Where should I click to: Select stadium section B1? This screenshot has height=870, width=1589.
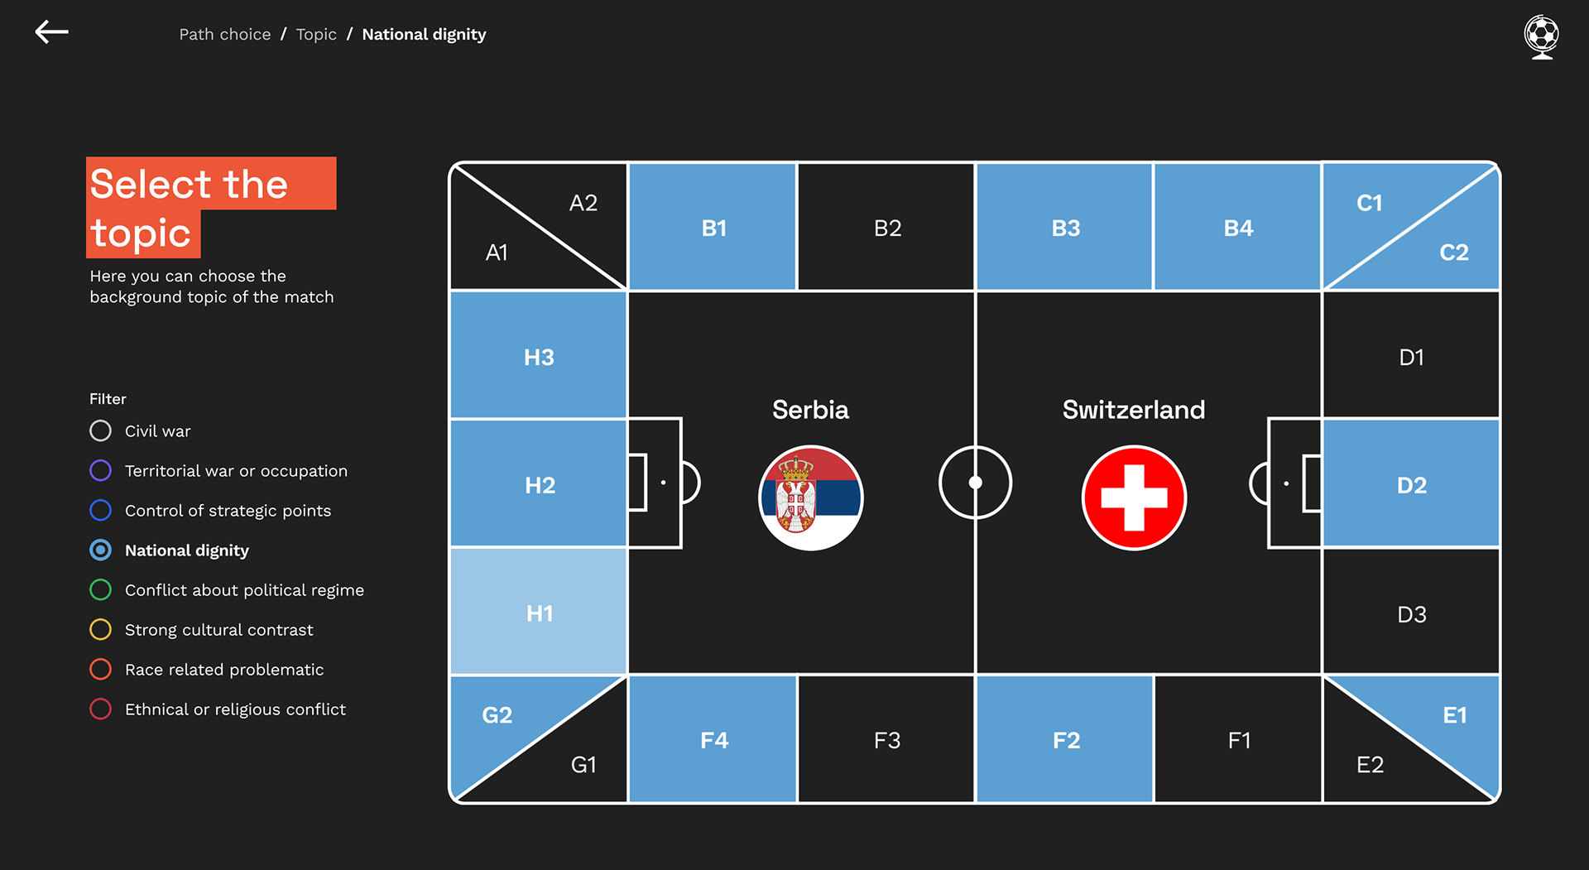tap(713, 227)
